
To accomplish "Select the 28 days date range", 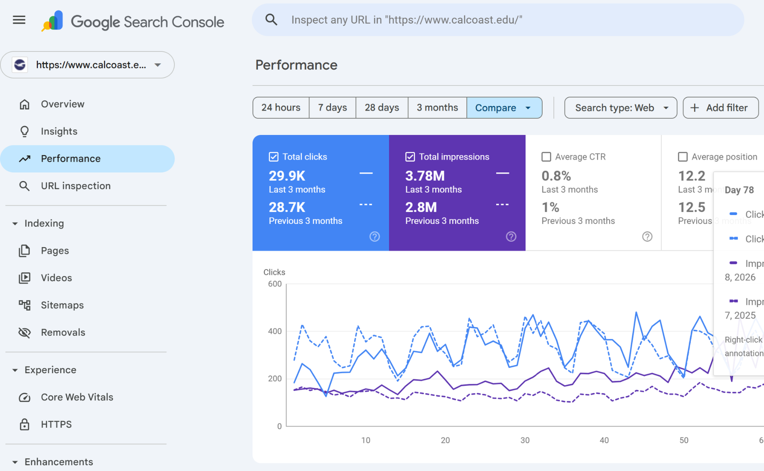I will (x=382, y=108).
